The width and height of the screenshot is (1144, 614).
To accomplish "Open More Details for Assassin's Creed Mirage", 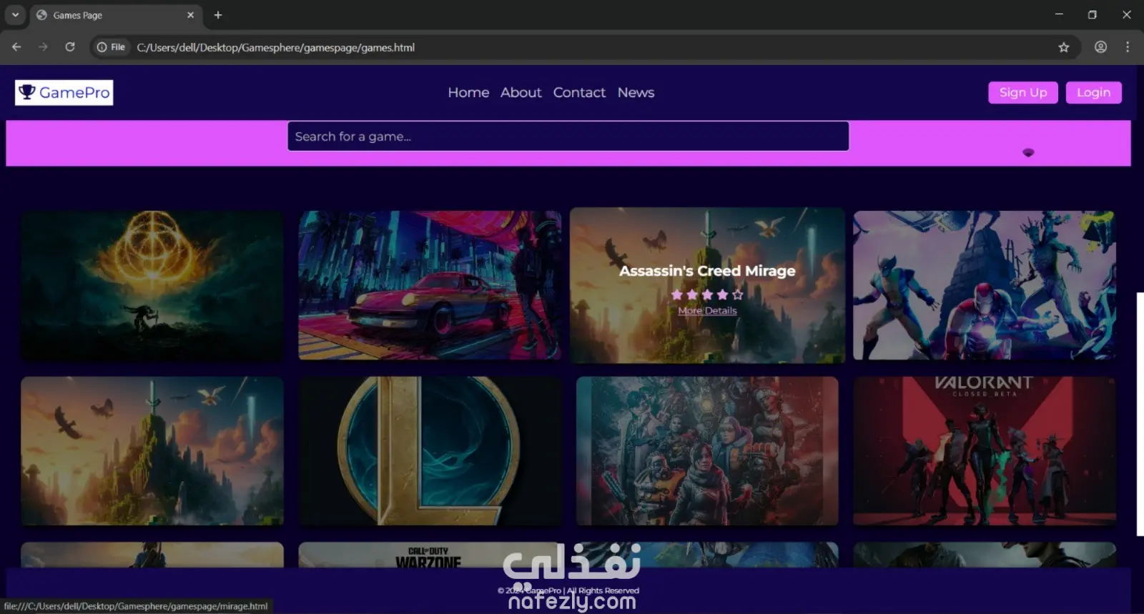I will [707, 311].
